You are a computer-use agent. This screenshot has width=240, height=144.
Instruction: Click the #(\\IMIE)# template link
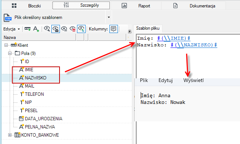174,38
